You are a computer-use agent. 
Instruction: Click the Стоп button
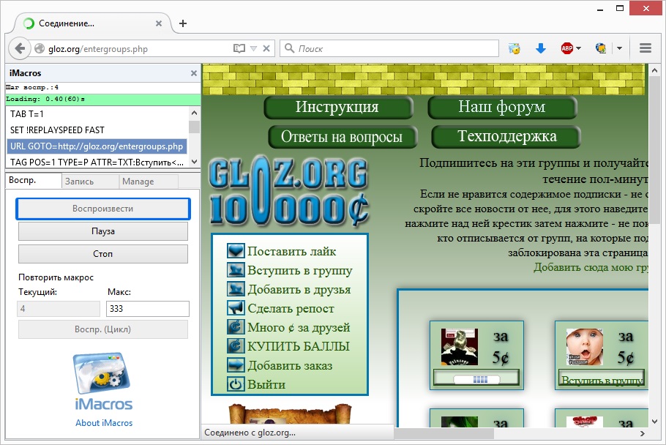click(102, 254)
